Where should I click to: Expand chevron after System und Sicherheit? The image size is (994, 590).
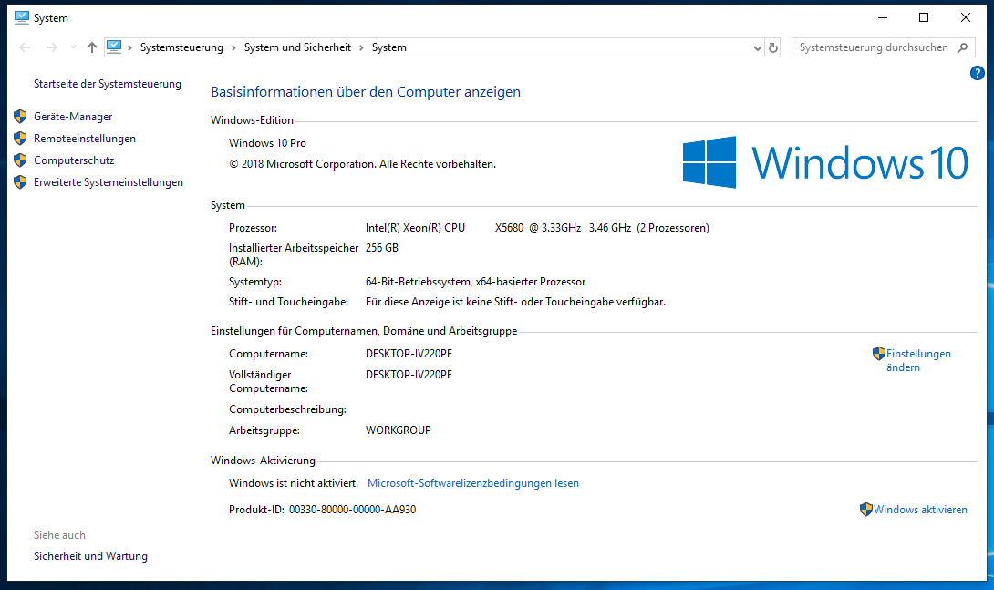(361, 47)
